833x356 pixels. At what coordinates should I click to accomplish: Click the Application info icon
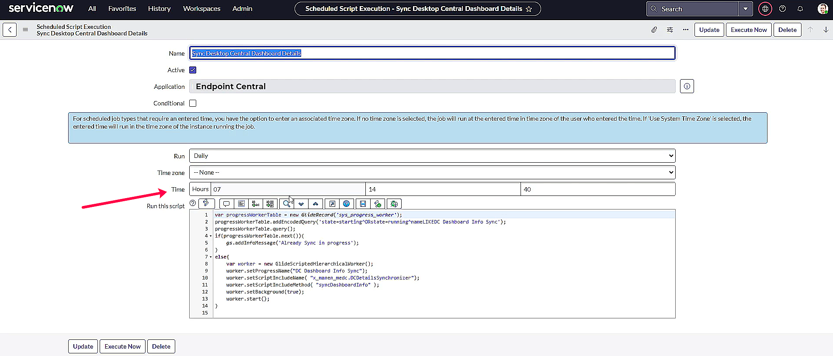click(687, 86)
